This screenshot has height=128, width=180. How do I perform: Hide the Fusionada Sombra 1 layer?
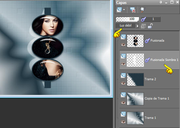(x=123, y=64)
